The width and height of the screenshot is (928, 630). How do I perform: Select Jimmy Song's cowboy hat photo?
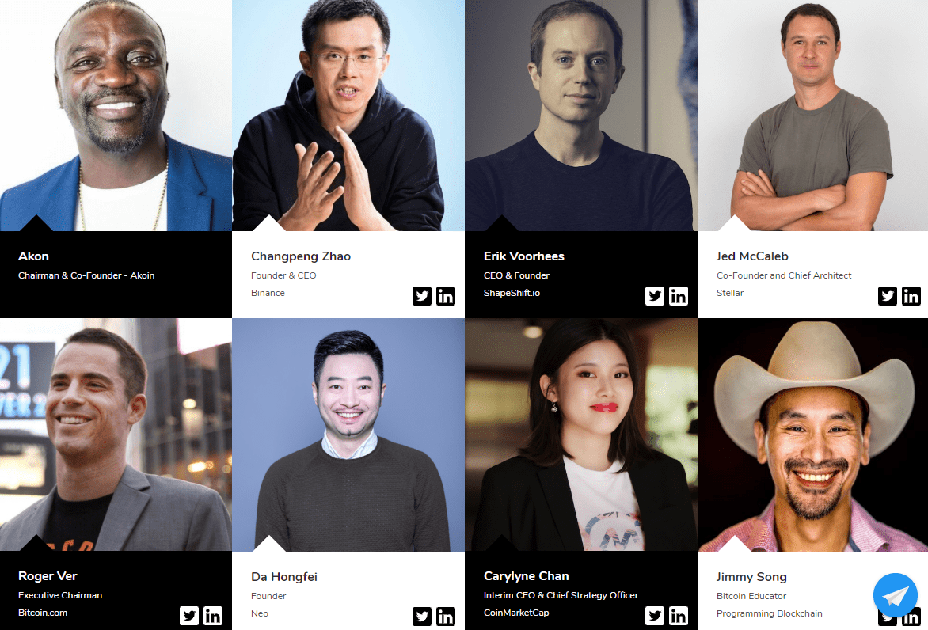[813, 435]
